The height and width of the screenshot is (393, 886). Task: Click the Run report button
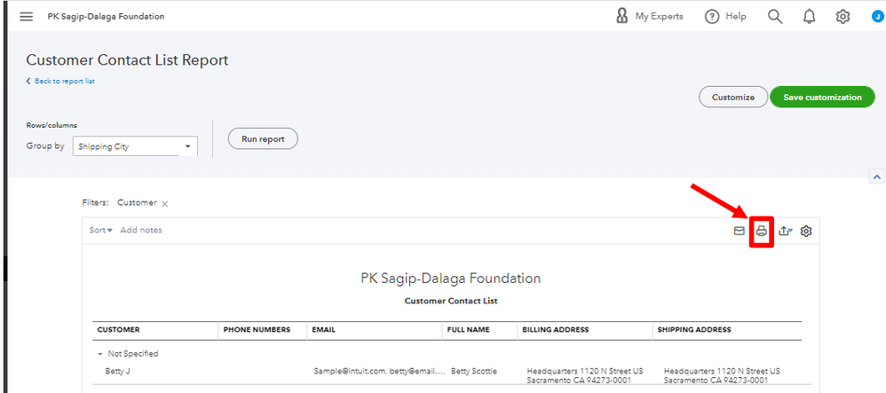263,139
